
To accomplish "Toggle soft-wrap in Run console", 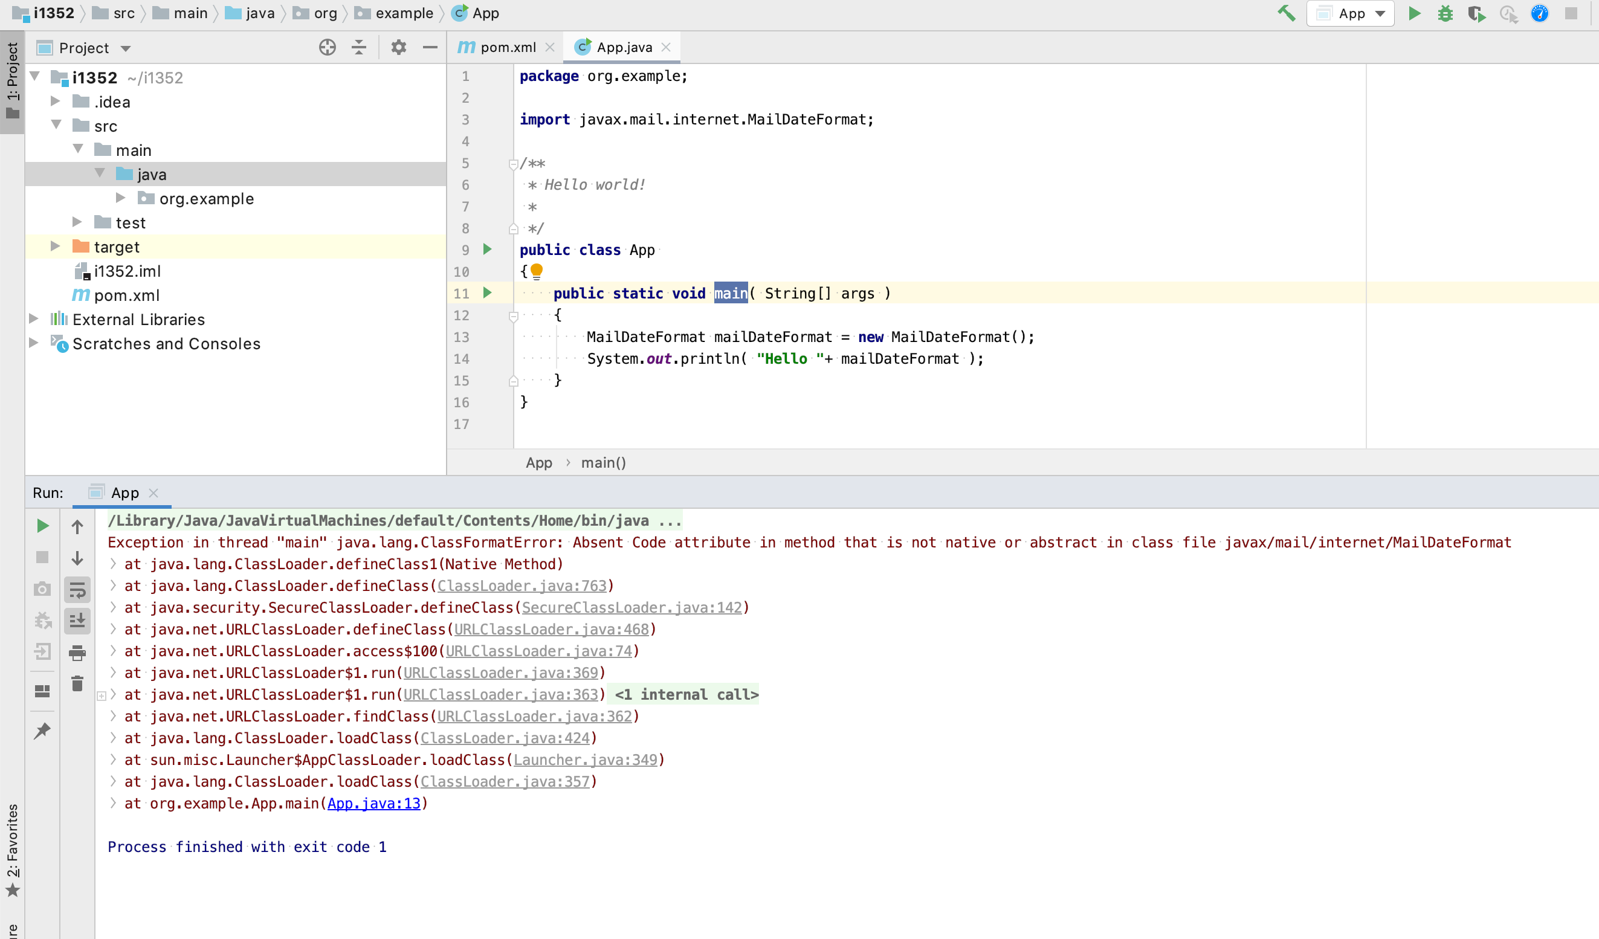I will pyautogui.click(x=77, y=590).
